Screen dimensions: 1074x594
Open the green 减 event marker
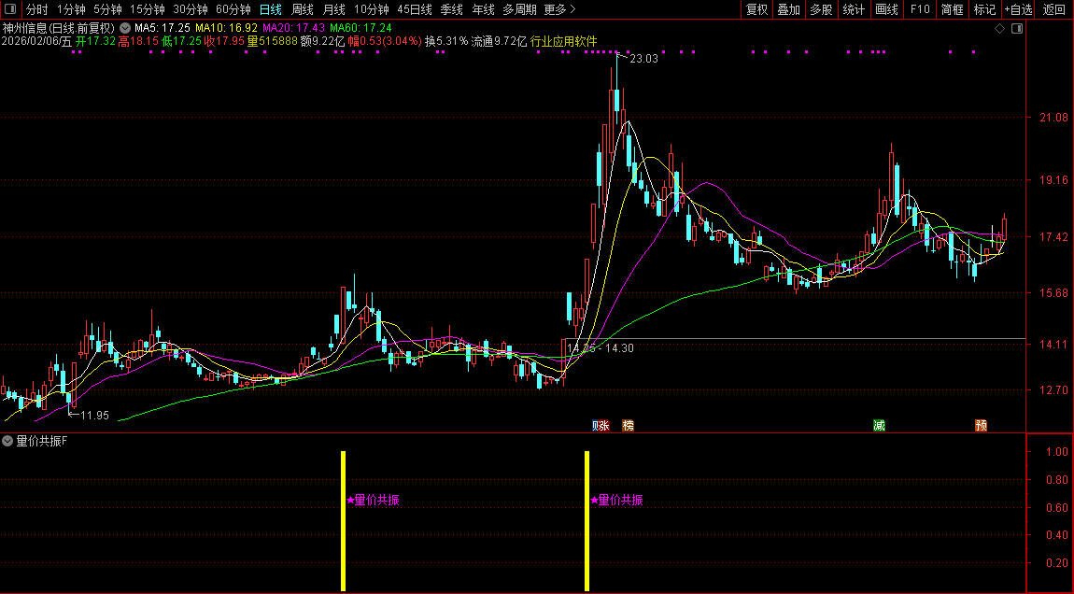click(879, 426)
